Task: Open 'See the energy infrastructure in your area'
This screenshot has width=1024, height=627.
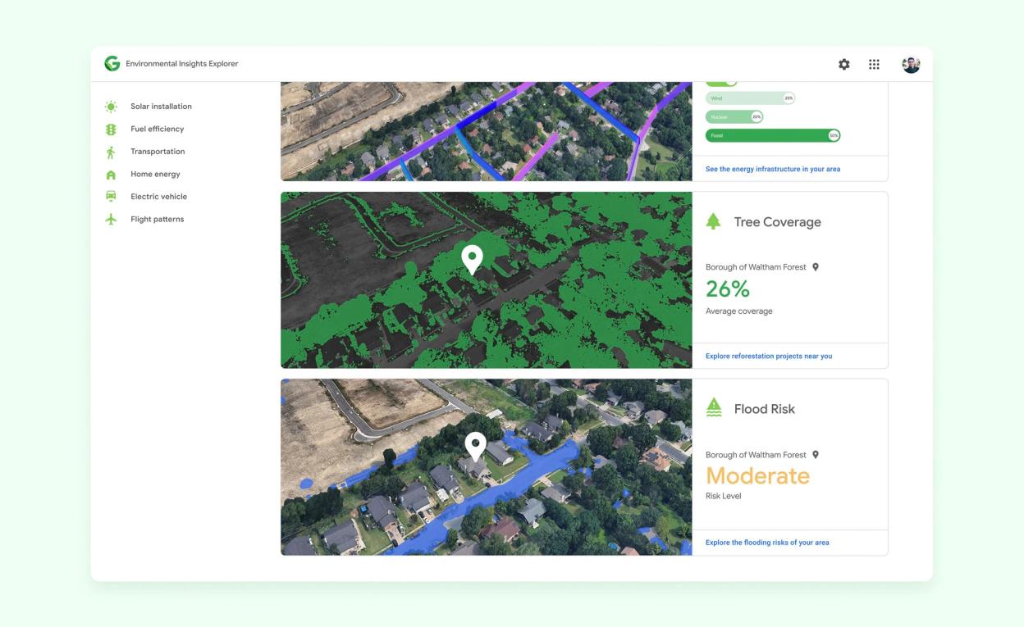Action: [x=773, y=169]
